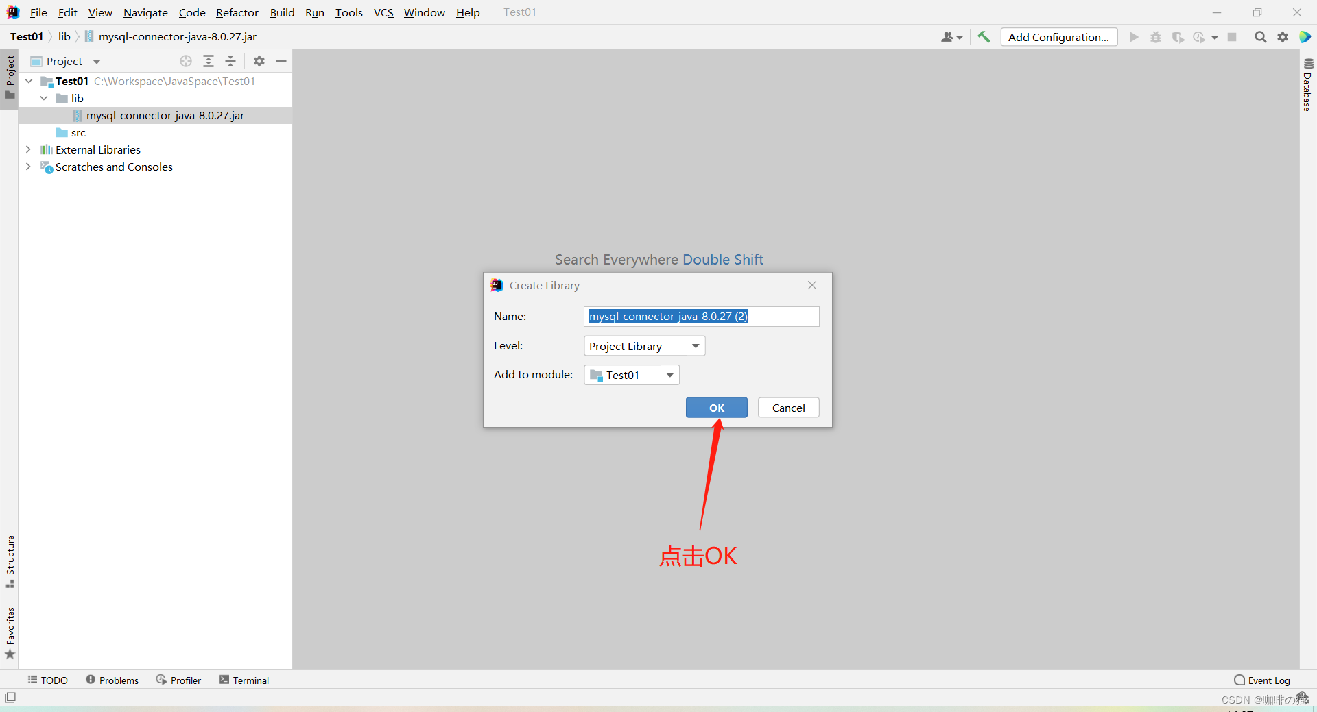Click Test01 breadcrumb in navigation bar

click(27, 36)
